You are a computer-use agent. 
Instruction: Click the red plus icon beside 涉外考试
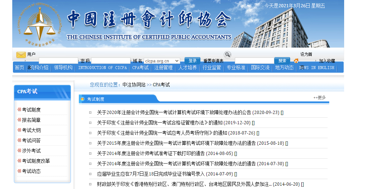pyautogui.click(x=19, y=151)
